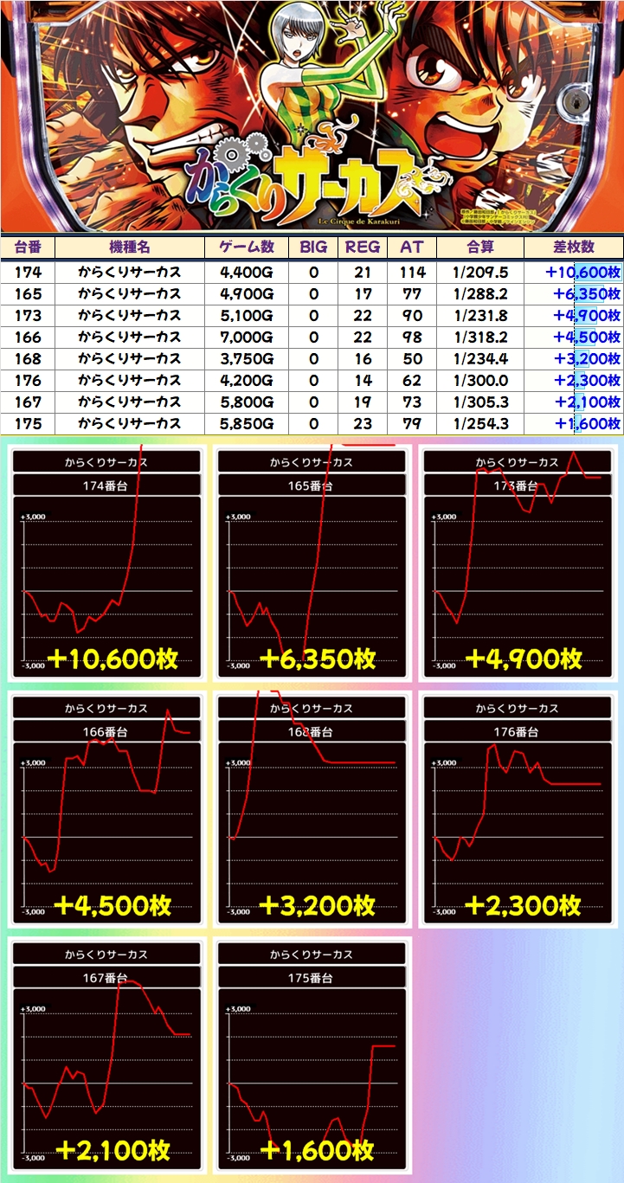
Task: Click the 3,750G game count cell
Action: (x=248, y=358)
